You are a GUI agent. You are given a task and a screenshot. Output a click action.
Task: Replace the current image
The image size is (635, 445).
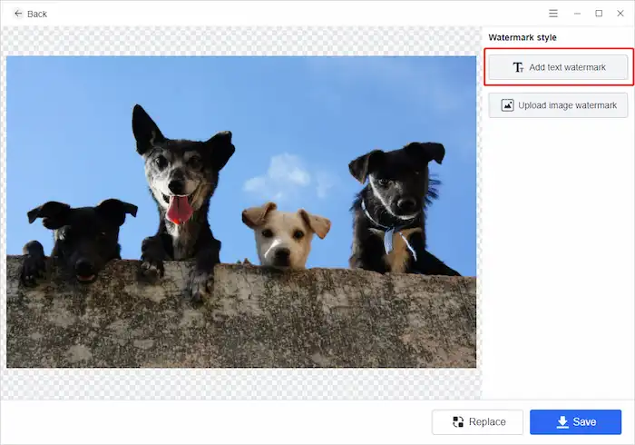click(x=477, y=422)
